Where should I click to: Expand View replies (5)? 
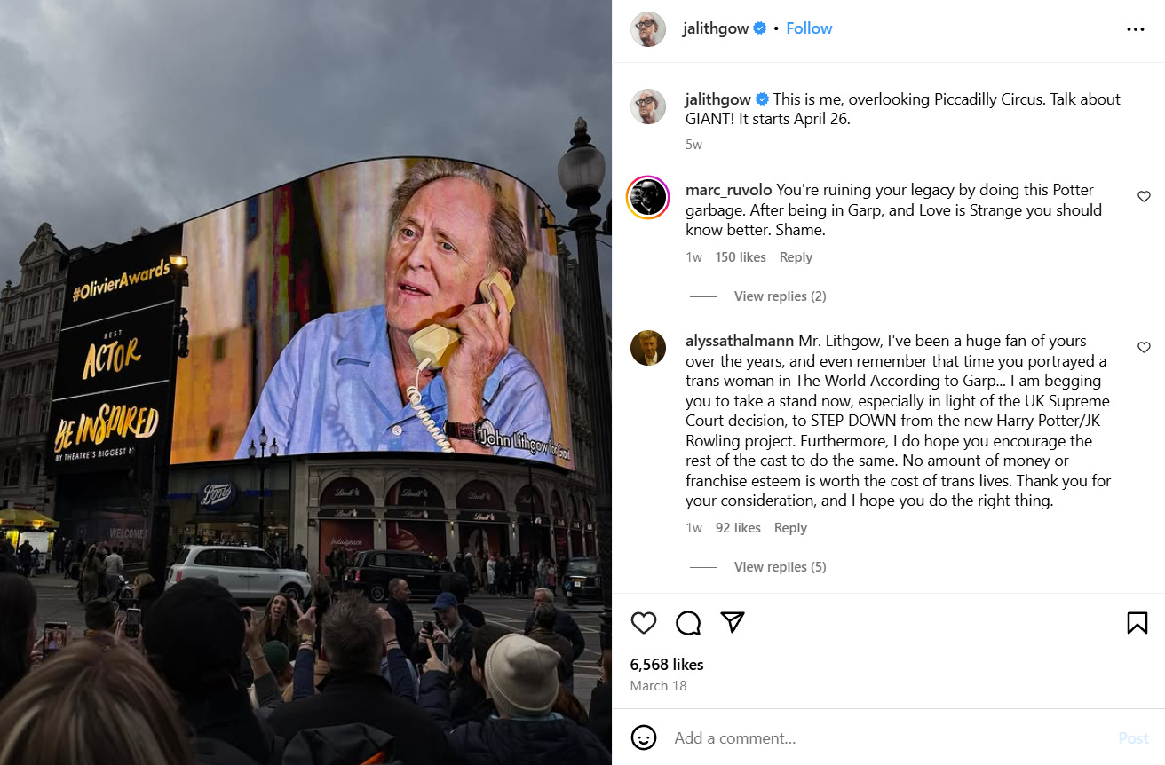point(780,567)
